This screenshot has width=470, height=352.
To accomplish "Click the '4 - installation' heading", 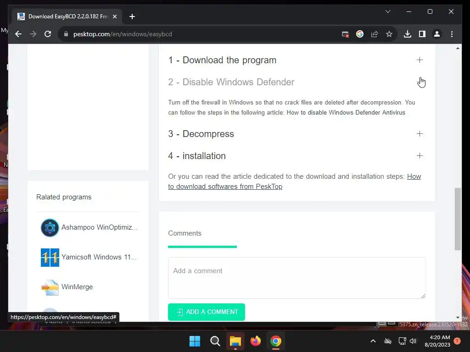I will click(x=196, y=156).
